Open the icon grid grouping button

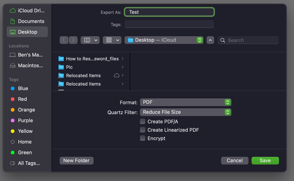[x=112, y=40]
